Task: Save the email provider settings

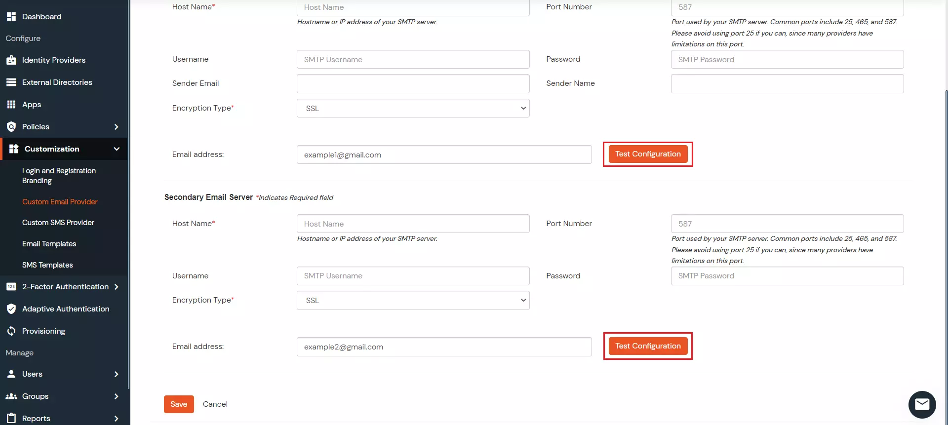Action: click(179, 404)
